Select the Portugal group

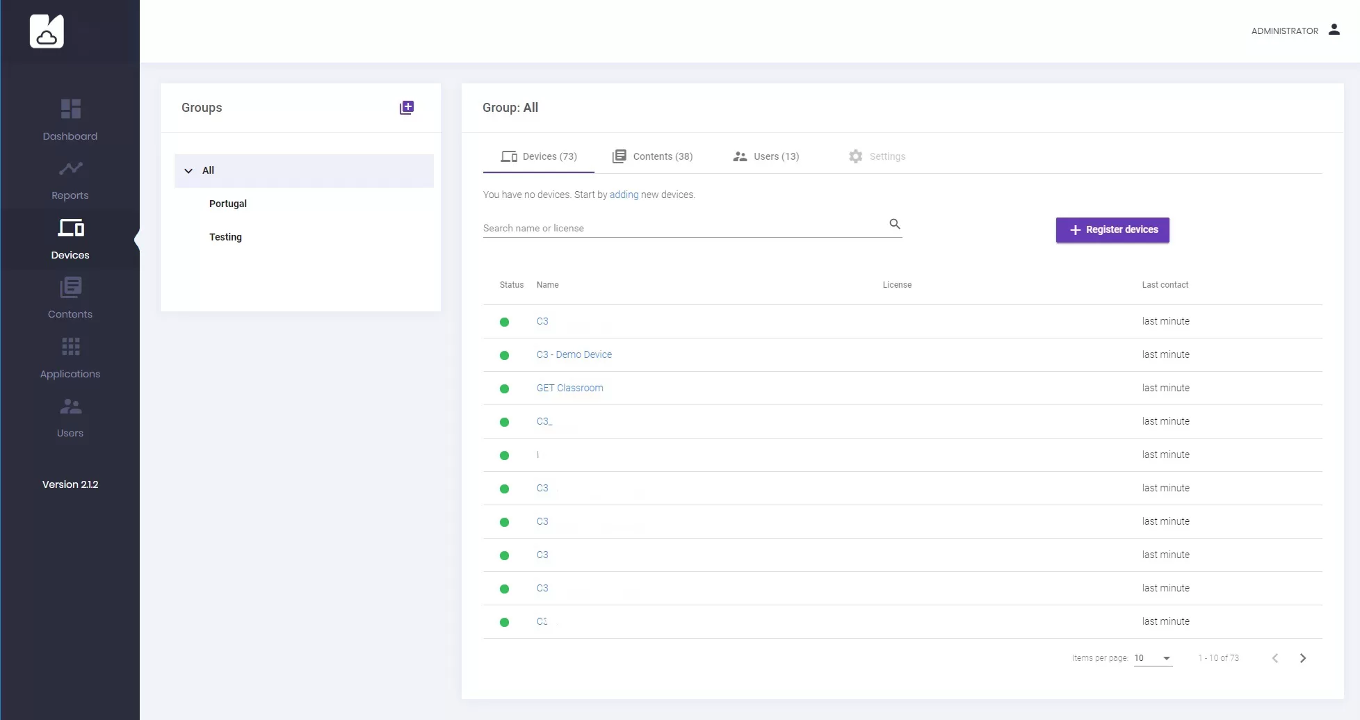click(228, 204)
